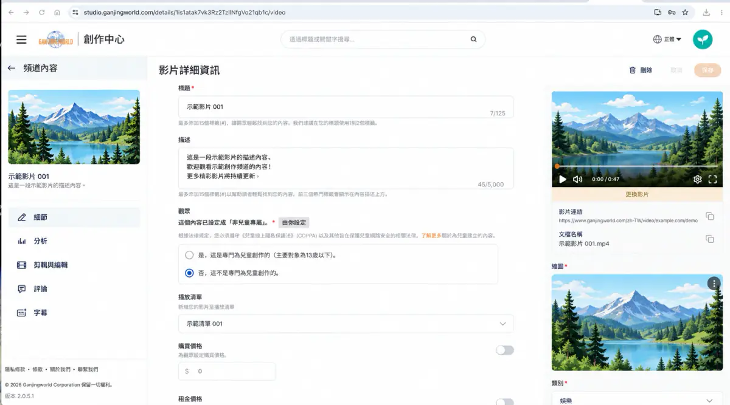Click the 刪除 button
This screenshot has width=730, height=405.
coord(641,70)
